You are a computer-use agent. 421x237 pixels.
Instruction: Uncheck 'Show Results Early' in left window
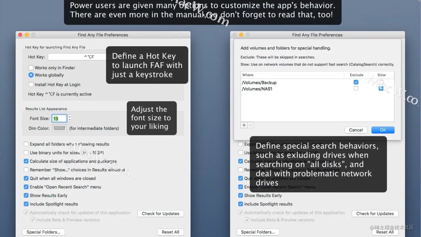tap(26, 196)
